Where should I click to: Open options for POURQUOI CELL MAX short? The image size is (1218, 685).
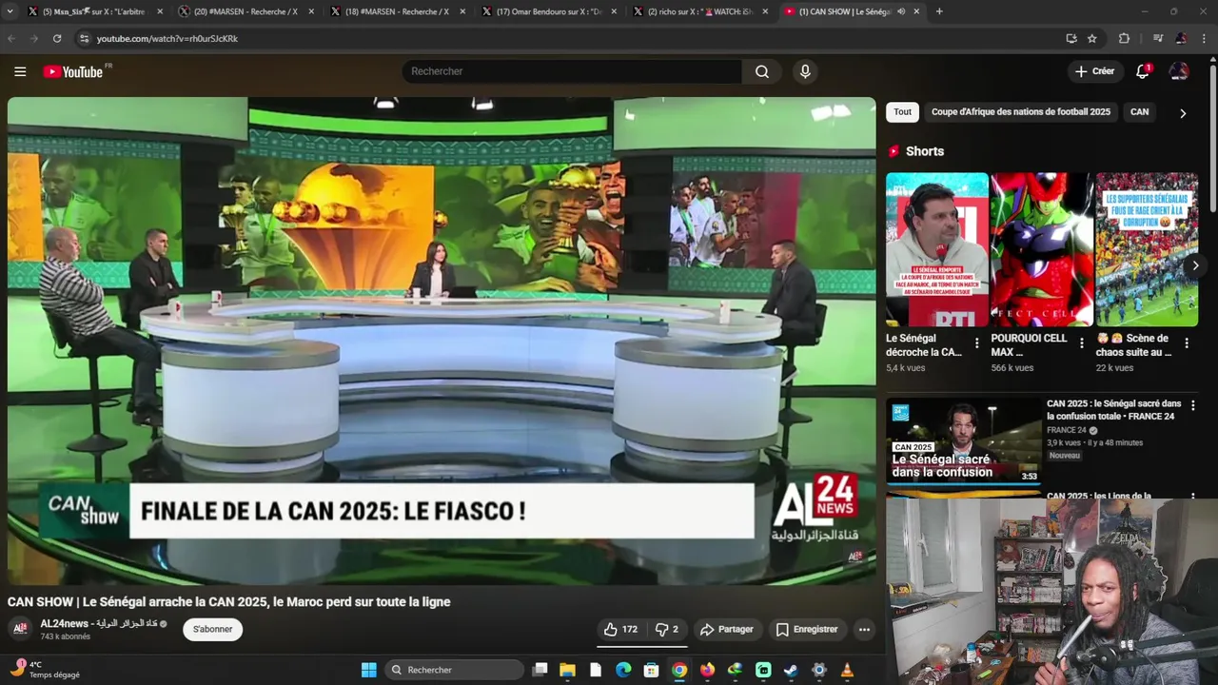tap(1081, 343)
